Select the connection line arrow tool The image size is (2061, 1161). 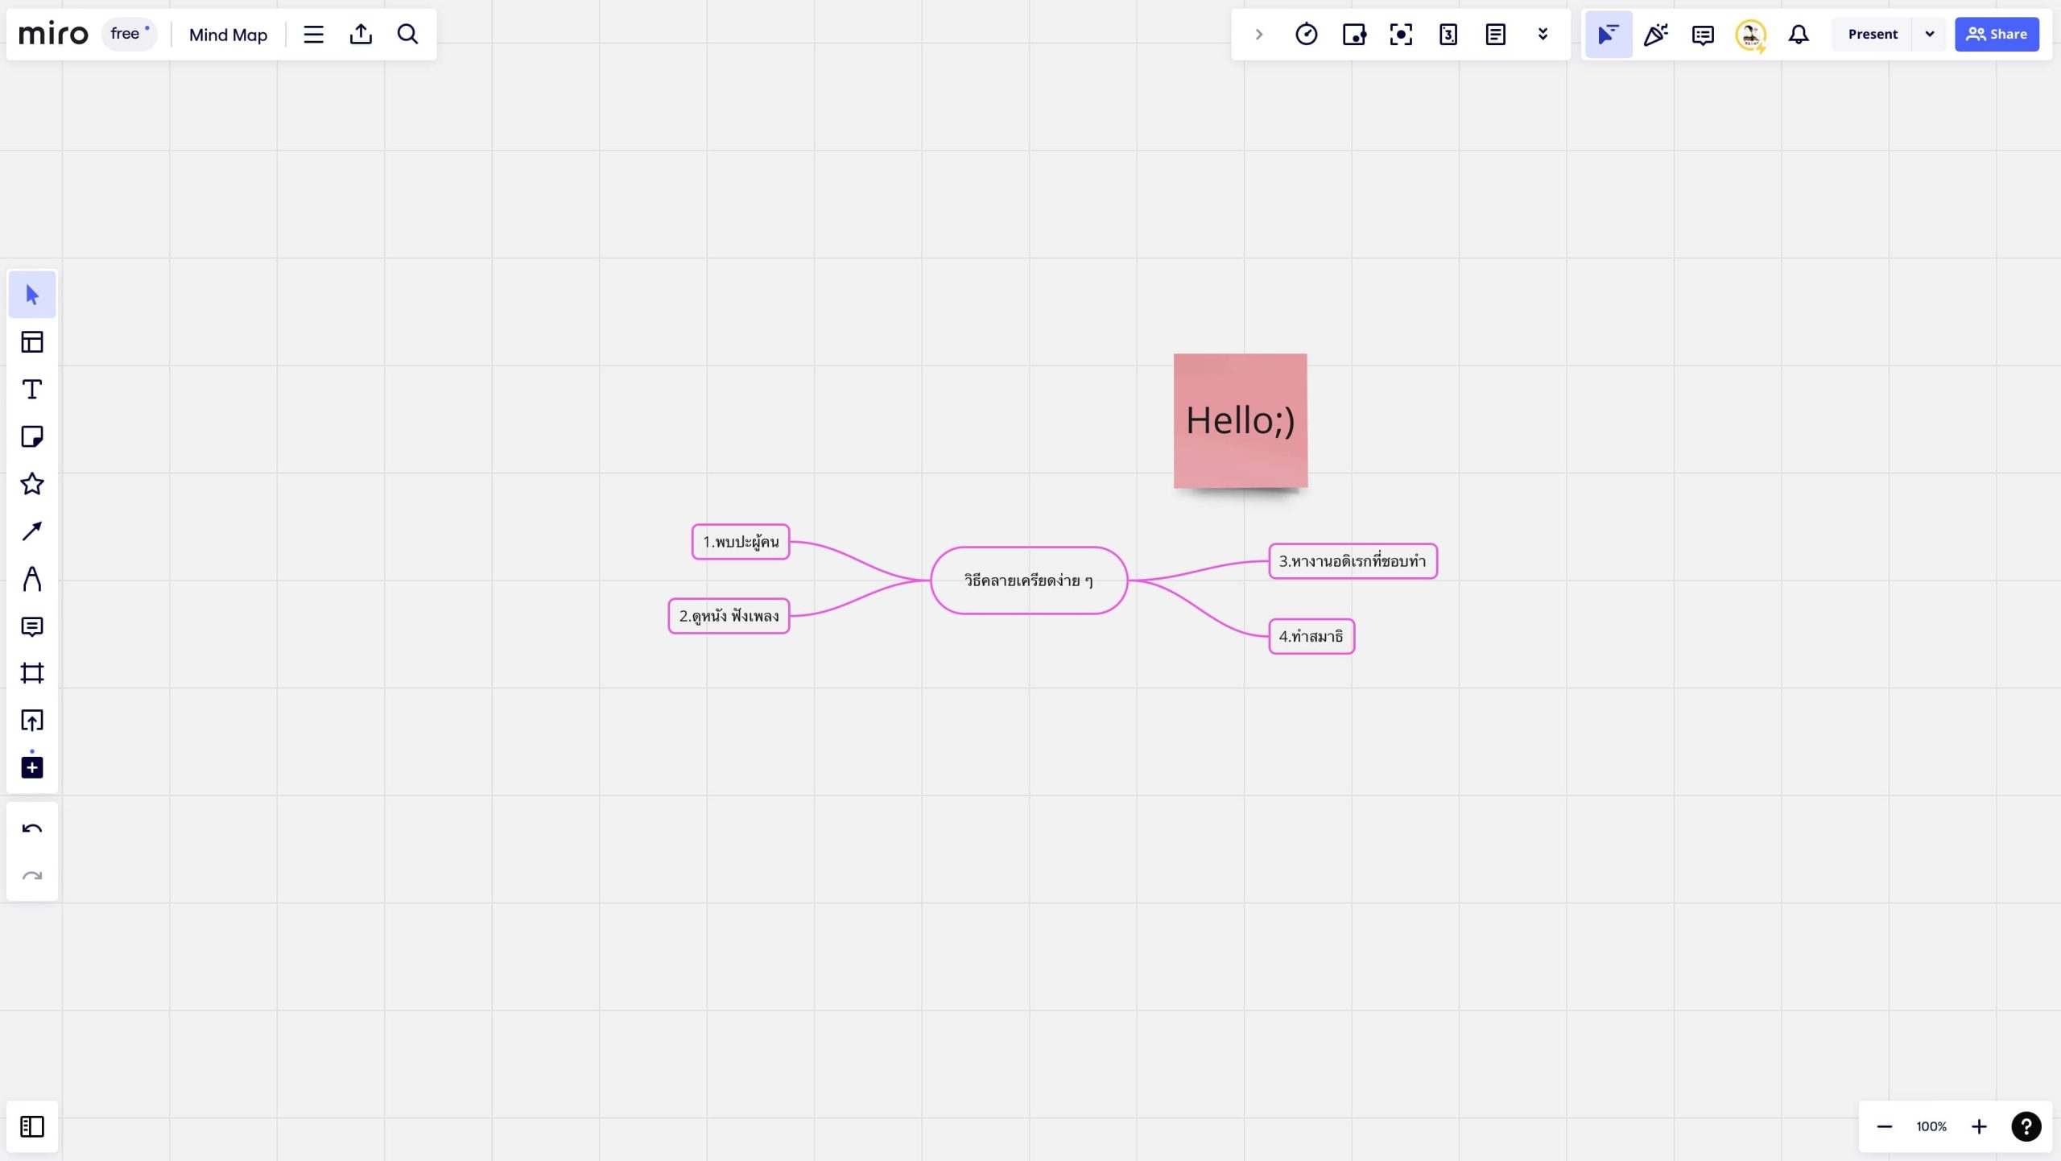(32, 531)
